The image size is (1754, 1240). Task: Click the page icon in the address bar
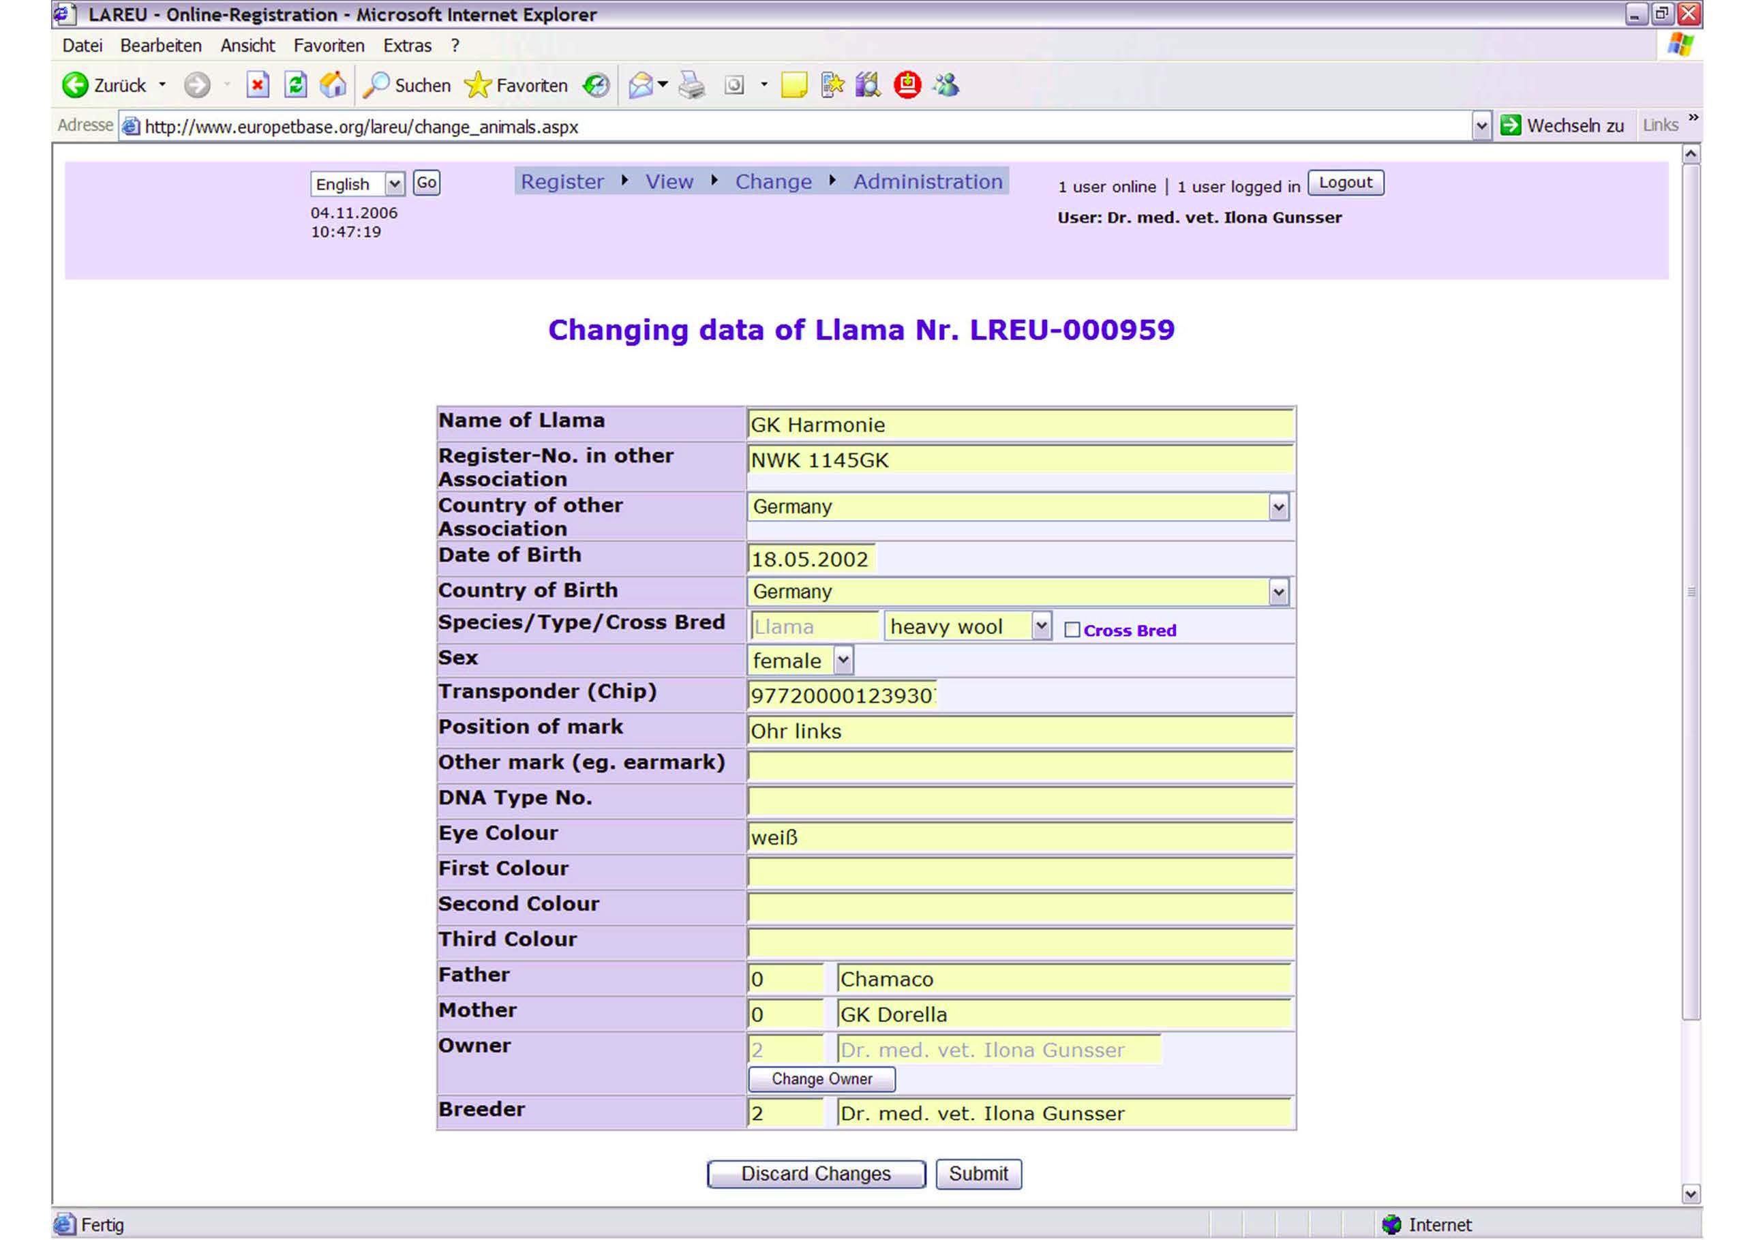tap(132, 126)
